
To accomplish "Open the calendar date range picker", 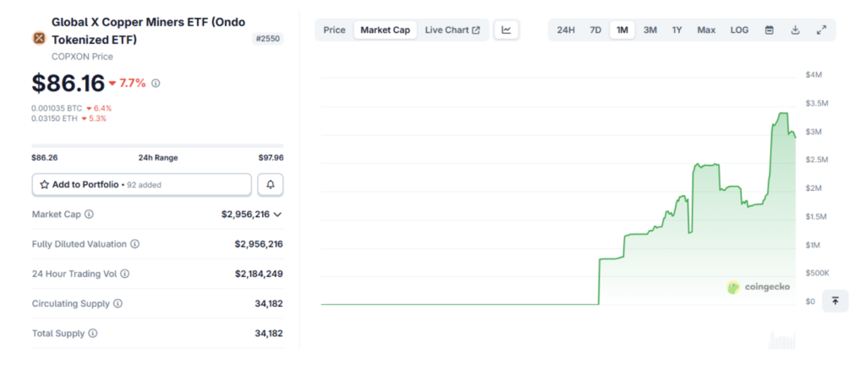I will pyautogui.click(x=769, y=30).
